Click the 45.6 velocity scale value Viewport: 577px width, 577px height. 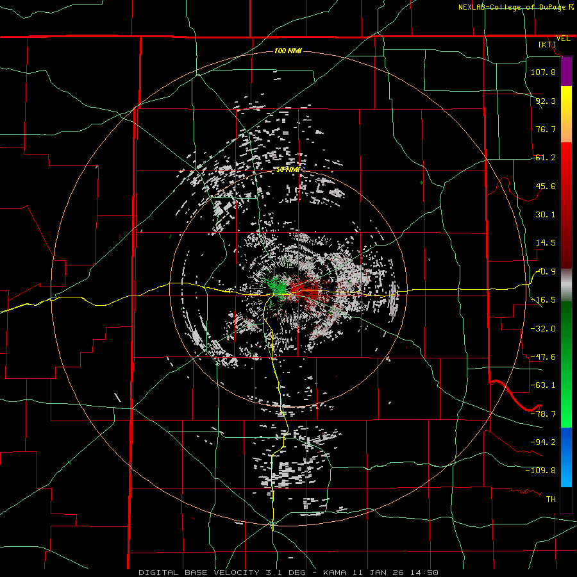[546, 186]
